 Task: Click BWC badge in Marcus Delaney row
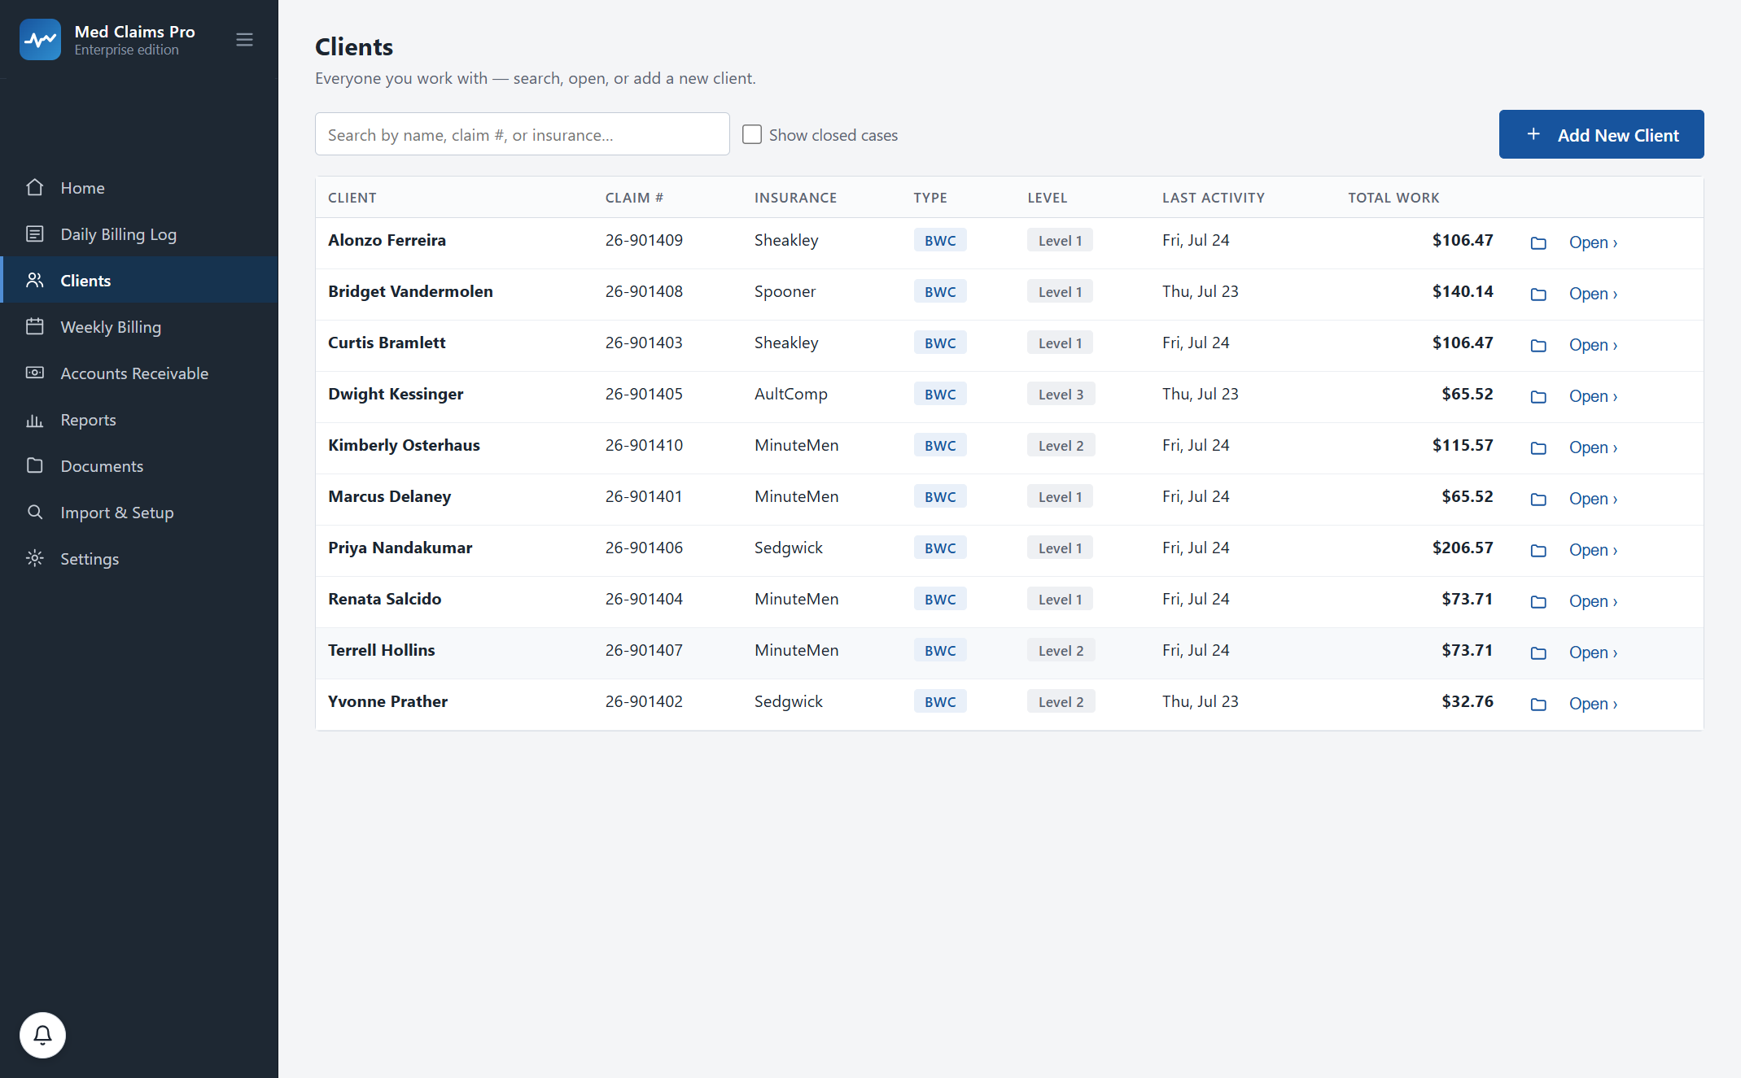(x=940, y=497)
